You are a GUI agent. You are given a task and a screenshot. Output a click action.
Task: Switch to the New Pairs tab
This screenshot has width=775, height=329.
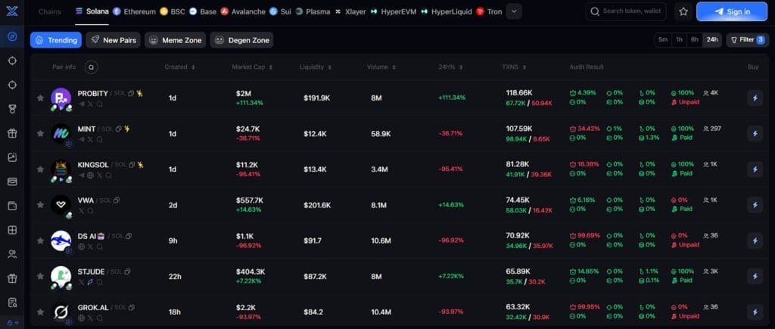(x=112, y=40)
